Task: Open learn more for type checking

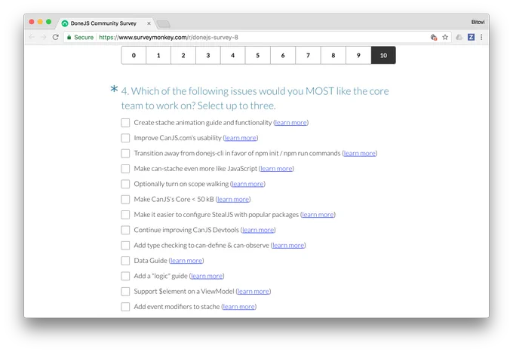Action: click(288, 246)
